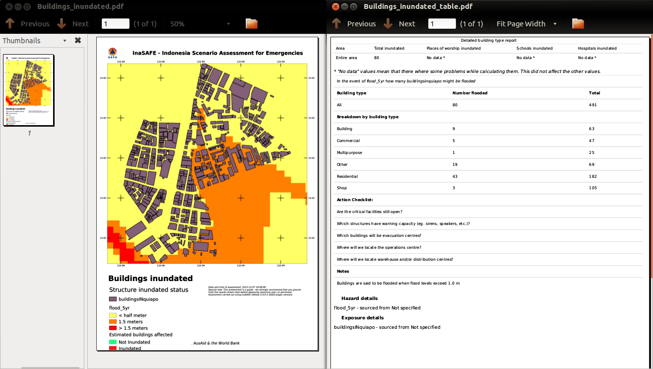Screen dimensions: 653x369
Task: Click orange '1.5 meters' legend swatch
Action: tap(113, 322)
